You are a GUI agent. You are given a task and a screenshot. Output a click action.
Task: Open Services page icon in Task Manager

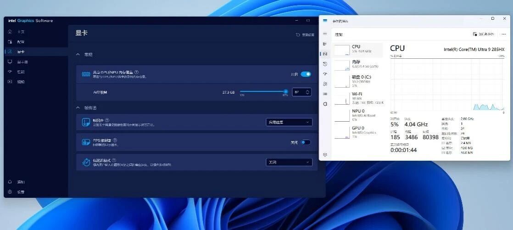[x=325, y=104]
